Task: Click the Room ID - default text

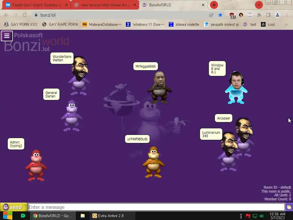Action: (x=277, y=187)
